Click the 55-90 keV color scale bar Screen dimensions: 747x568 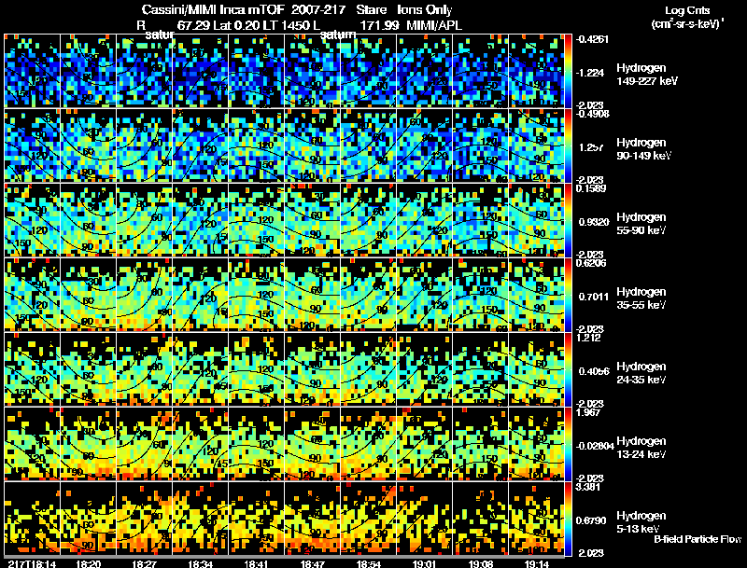pyautogui.click(x=568, y=220)
